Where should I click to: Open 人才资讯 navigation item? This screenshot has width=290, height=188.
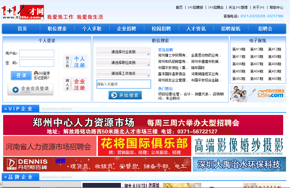tap(196, 29)
